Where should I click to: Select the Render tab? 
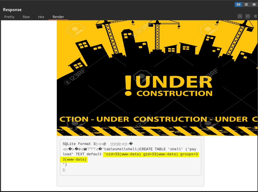[58, 17]
